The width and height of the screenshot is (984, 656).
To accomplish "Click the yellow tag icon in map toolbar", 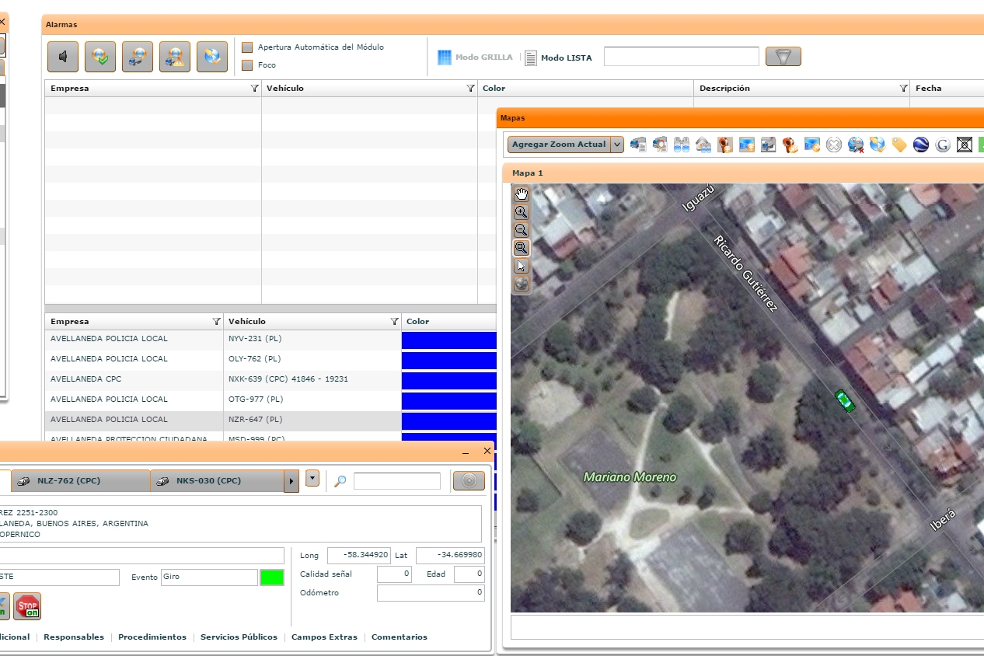I will click(899, 145).
